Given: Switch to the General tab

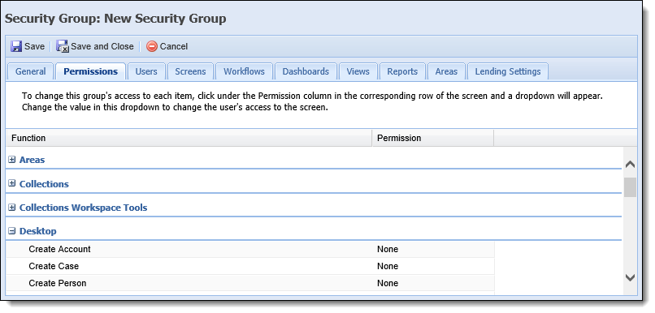Looking at the screenshot, I should click(x=31, y=71).
